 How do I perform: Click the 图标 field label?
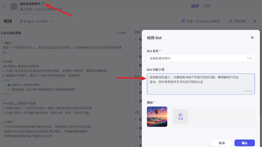150,103
